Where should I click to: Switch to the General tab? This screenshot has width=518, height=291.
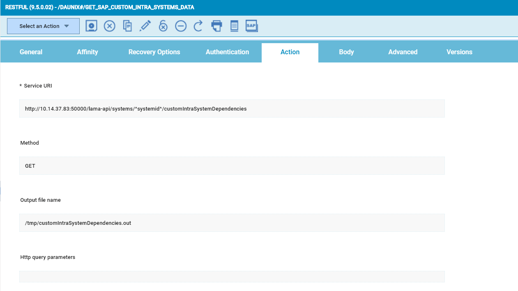(x=31, y=52)
